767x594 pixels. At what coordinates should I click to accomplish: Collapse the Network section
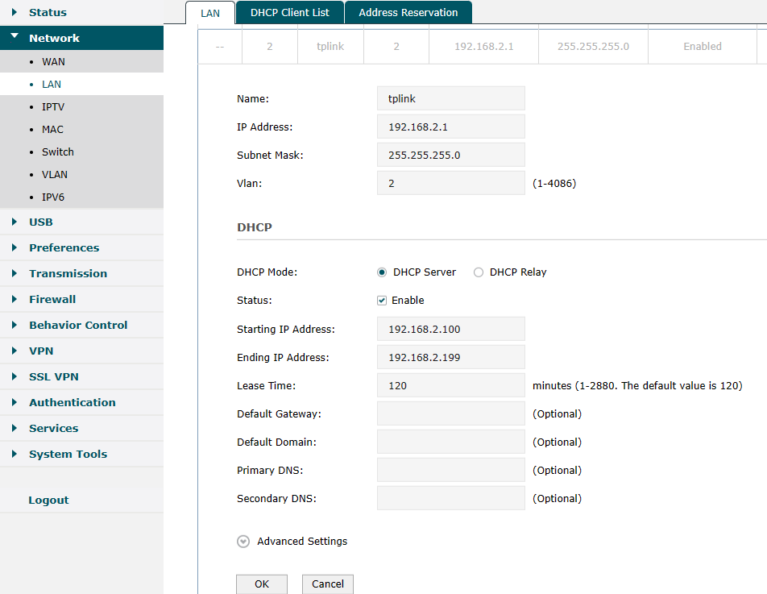(x=15, y=37)
